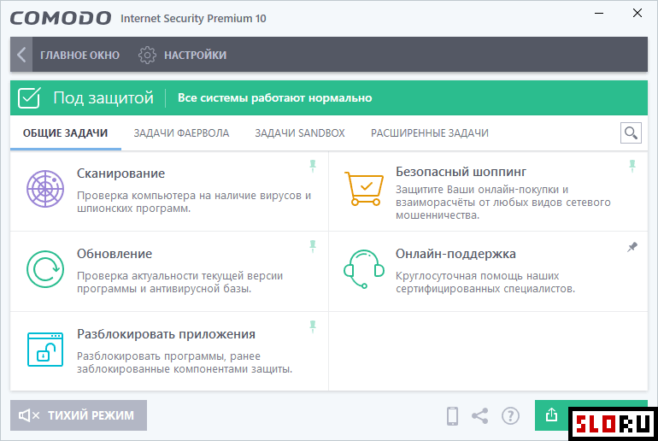
Task: Click the share icon
Action: point(479,416)
